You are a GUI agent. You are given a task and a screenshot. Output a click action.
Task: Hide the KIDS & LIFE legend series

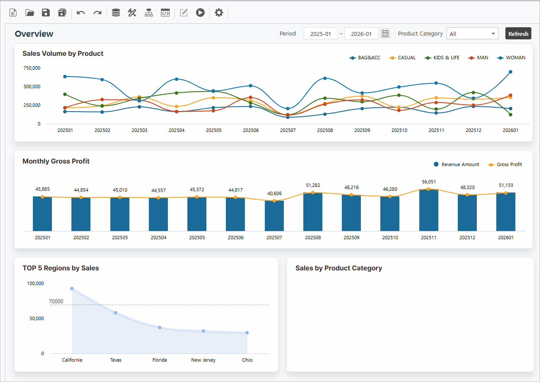click(x=442, y=58)
